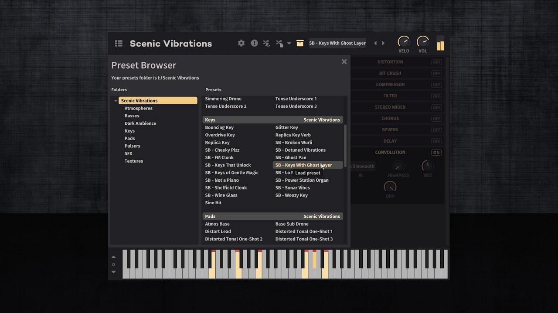Open the Textures folder
This screenshot has height=313, width=558.
click(133, 161)
